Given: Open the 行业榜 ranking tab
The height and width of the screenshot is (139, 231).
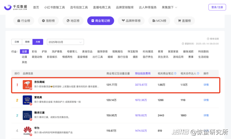Looking at the screenshot, I should pos(24,21).
